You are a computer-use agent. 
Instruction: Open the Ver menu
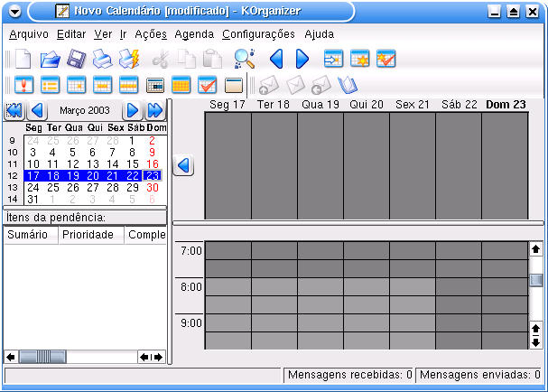click(103, 34)
